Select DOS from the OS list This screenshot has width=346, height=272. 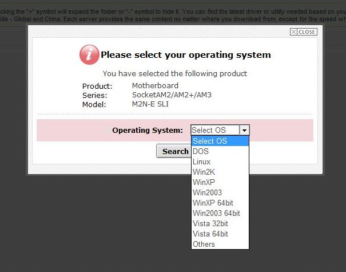tap(220, 151)
